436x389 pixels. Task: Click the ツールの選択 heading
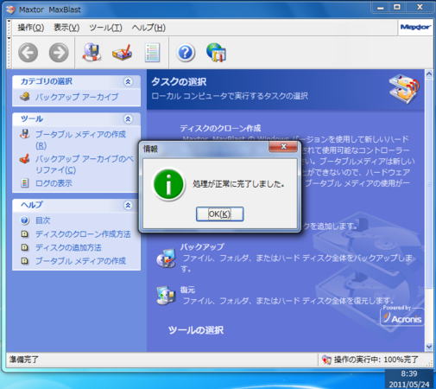tap(196, 330)
